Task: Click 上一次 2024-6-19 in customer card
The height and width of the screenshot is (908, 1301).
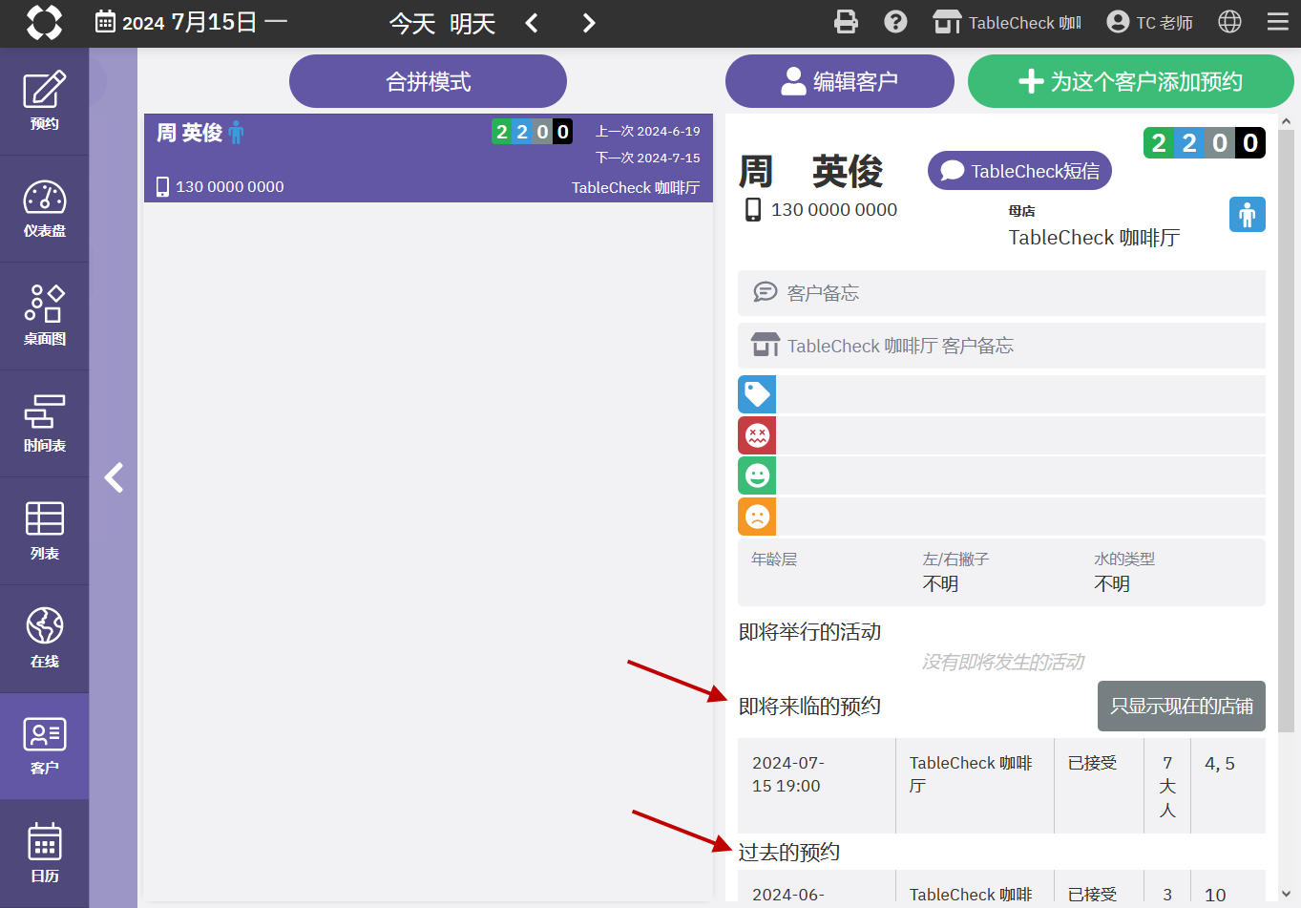Action: (648, 132)
